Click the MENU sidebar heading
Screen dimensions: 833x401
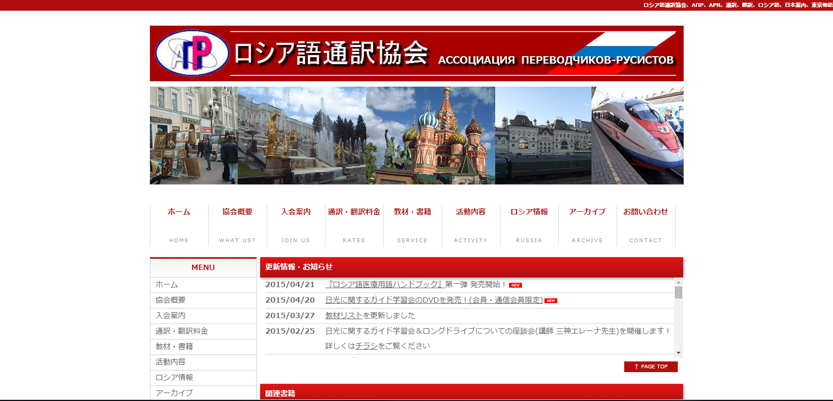coord(203,267)
